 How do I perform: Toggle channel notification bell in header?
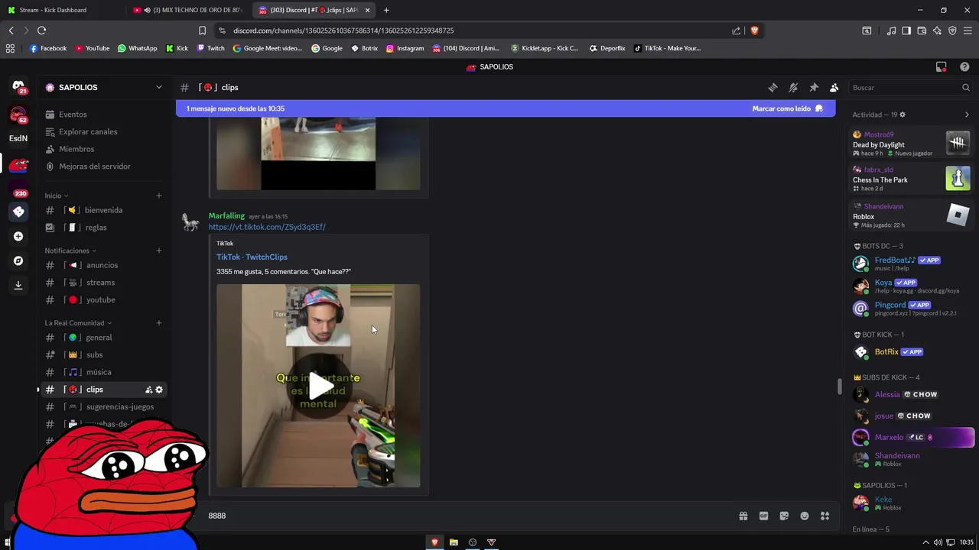point(793,88)
